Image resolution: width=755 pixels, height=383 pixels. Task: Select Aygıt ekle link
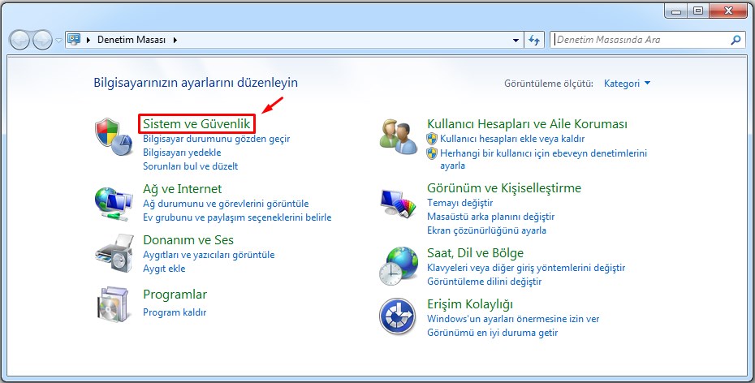click(164, 269)
